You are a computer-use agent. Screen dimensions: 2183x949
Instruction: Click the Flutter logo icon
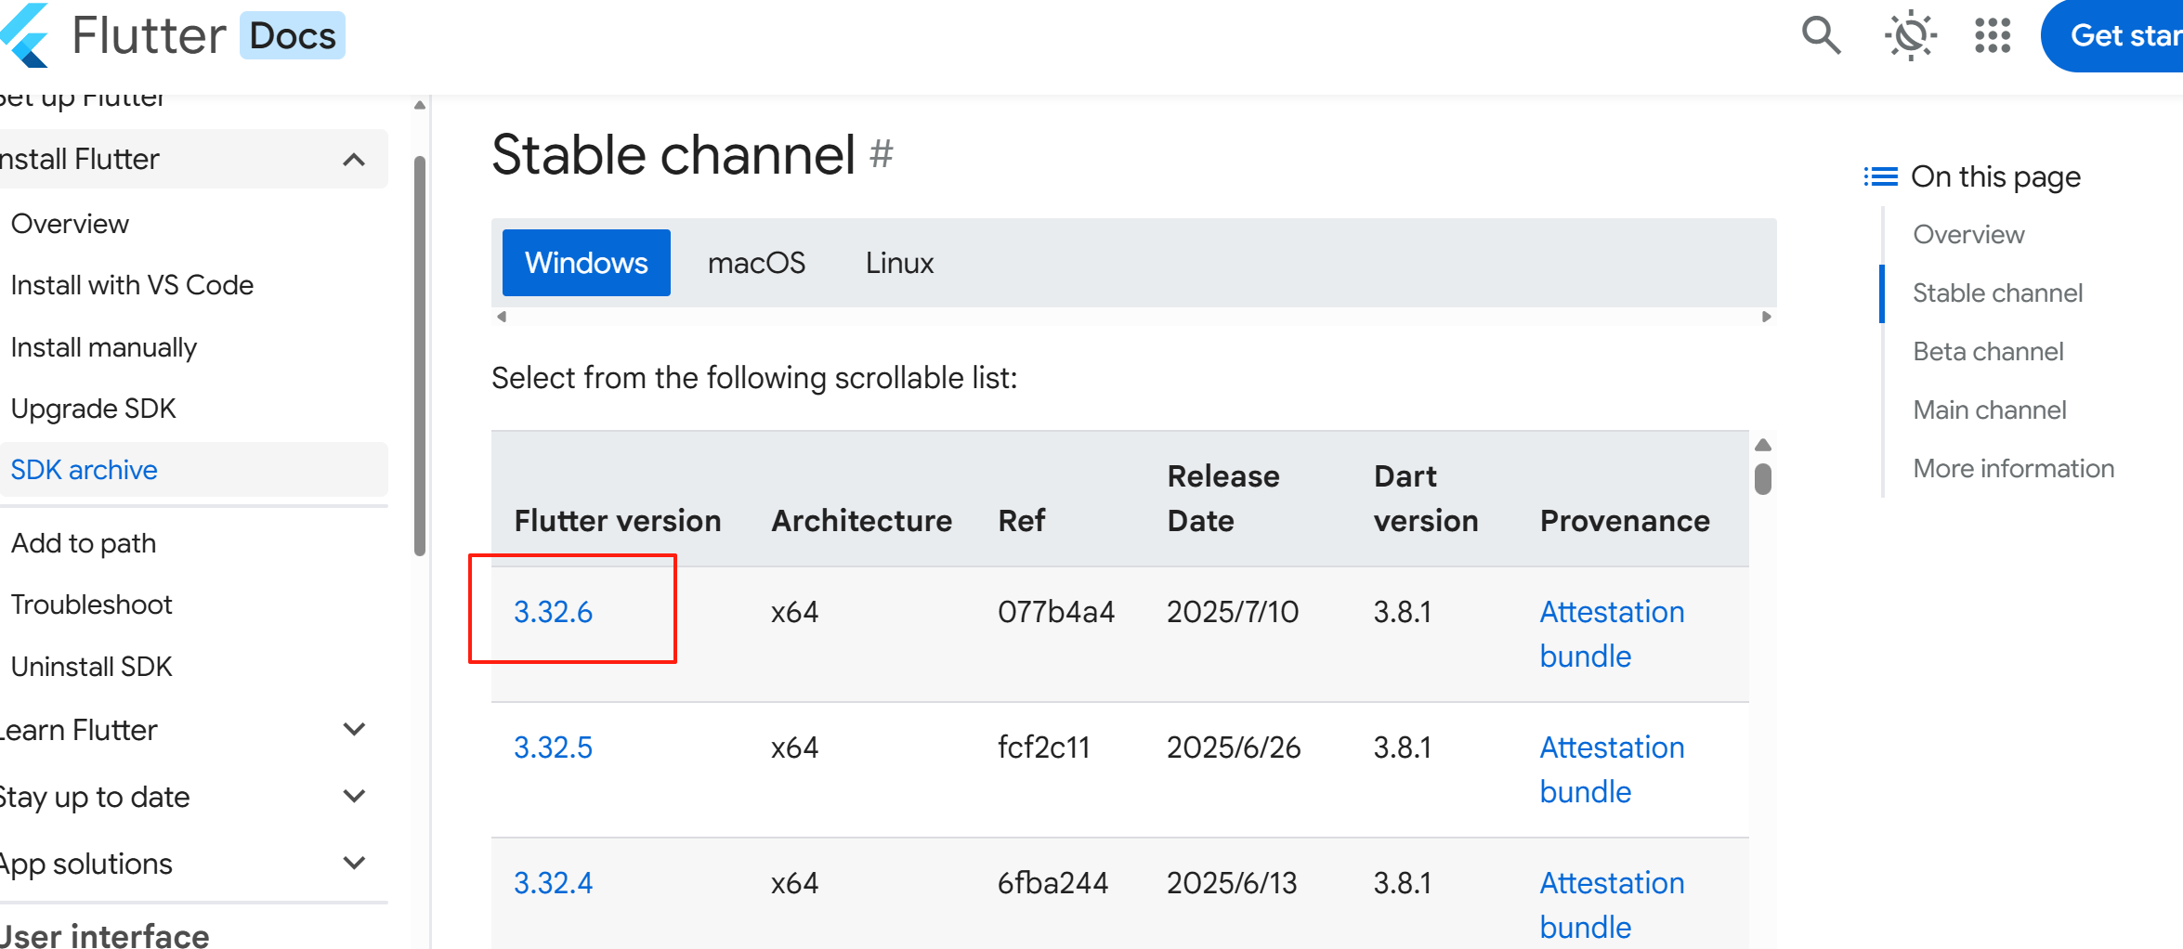(x=24, y=35)
